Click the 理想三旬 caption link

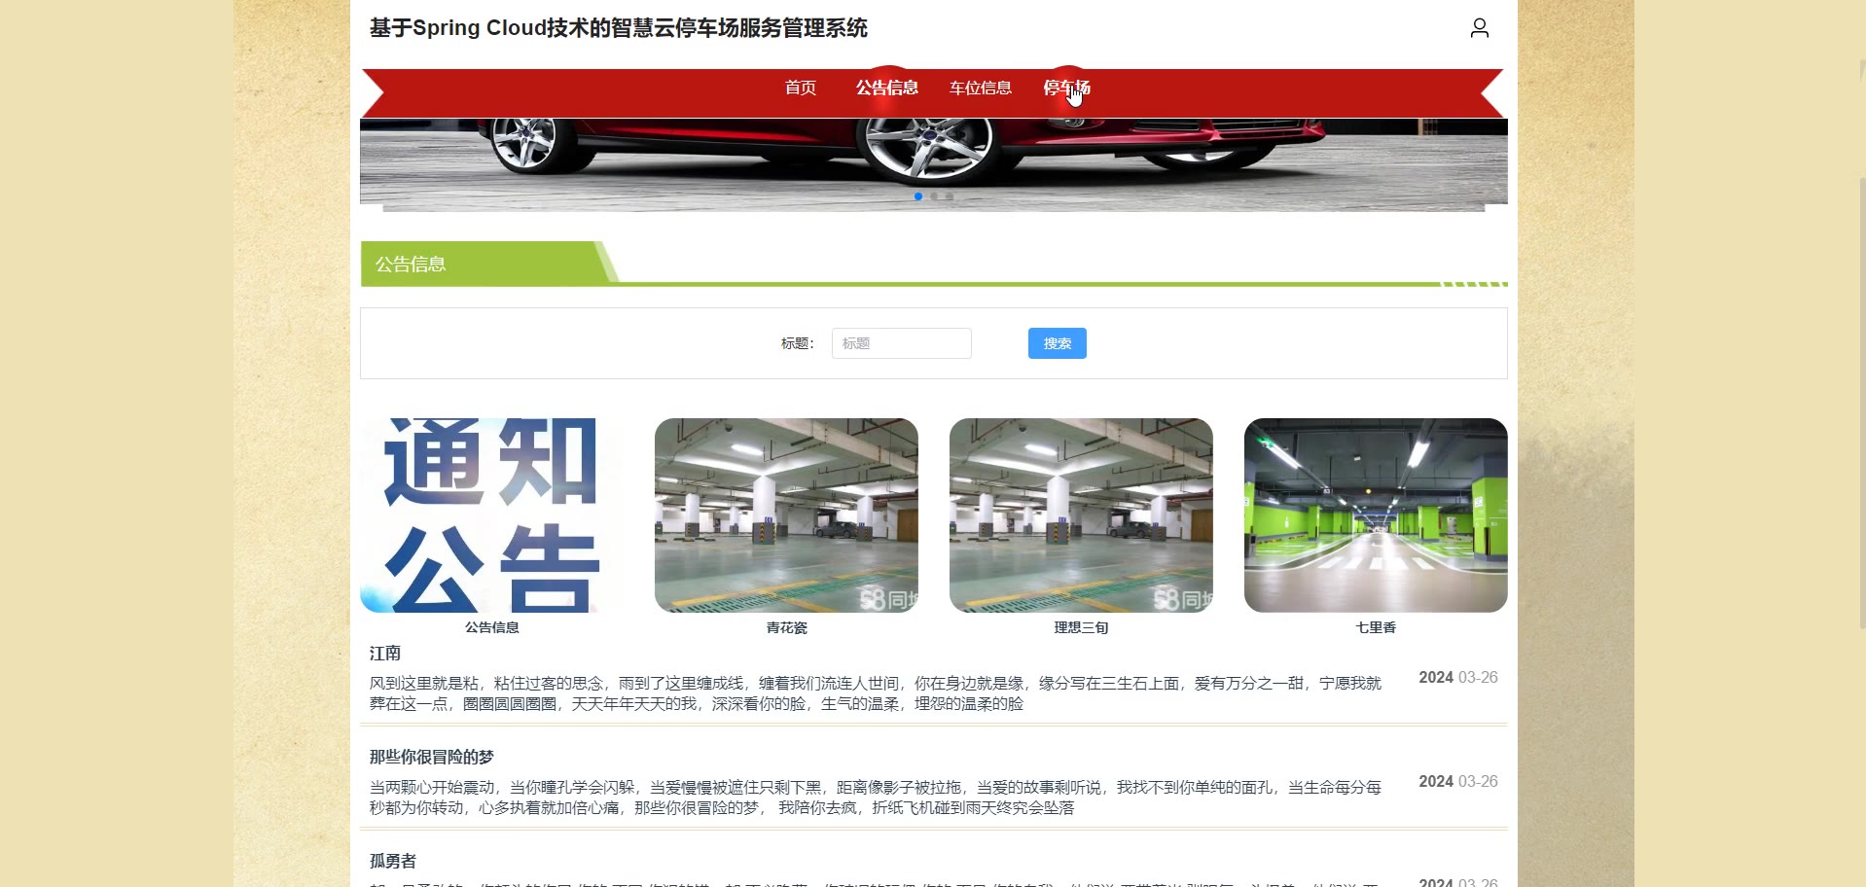point(1081,627)
